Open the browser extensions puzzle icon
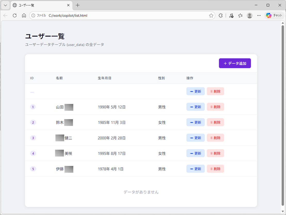The width and height of the screenshot is (286, 215). coord(220,16)
